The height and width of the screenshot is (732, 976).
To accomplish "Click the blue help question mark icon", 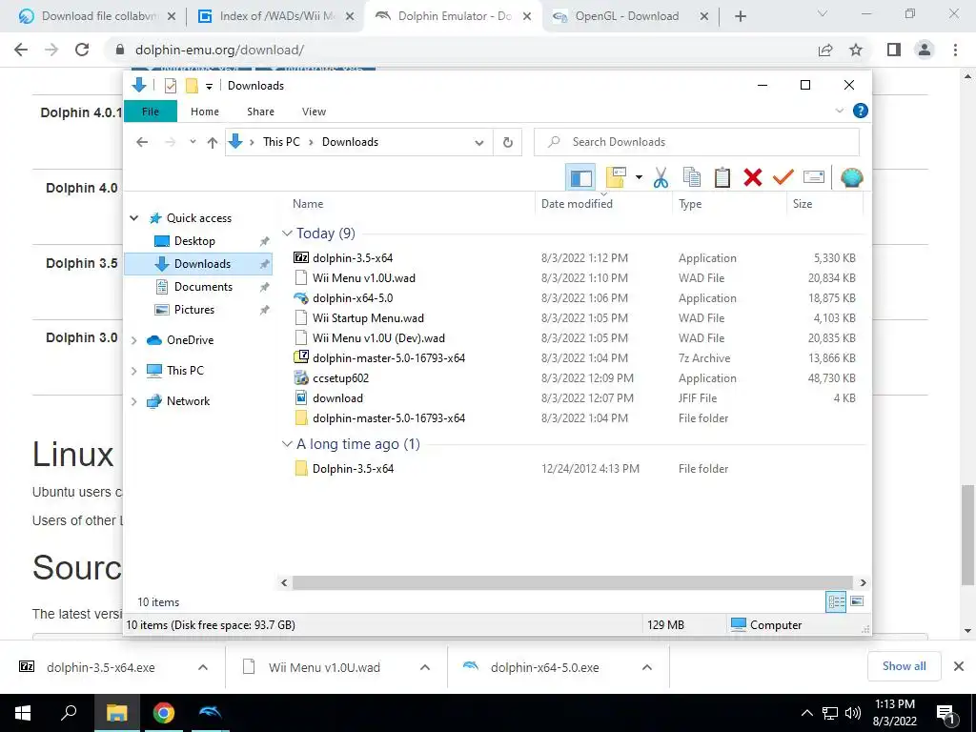I will 861,111.
